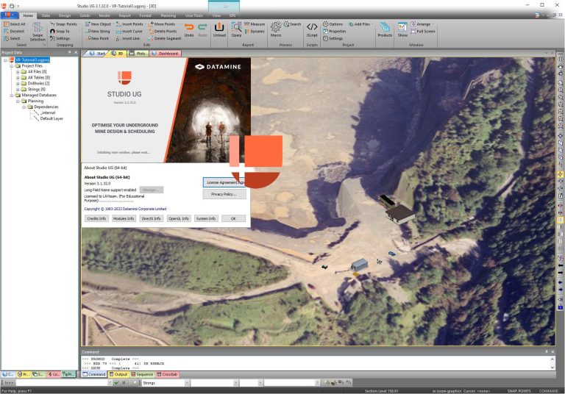This screenshot has width=565, height=394.
Task: Click the Command window scroll down arrow
Action: pos(552,368)
